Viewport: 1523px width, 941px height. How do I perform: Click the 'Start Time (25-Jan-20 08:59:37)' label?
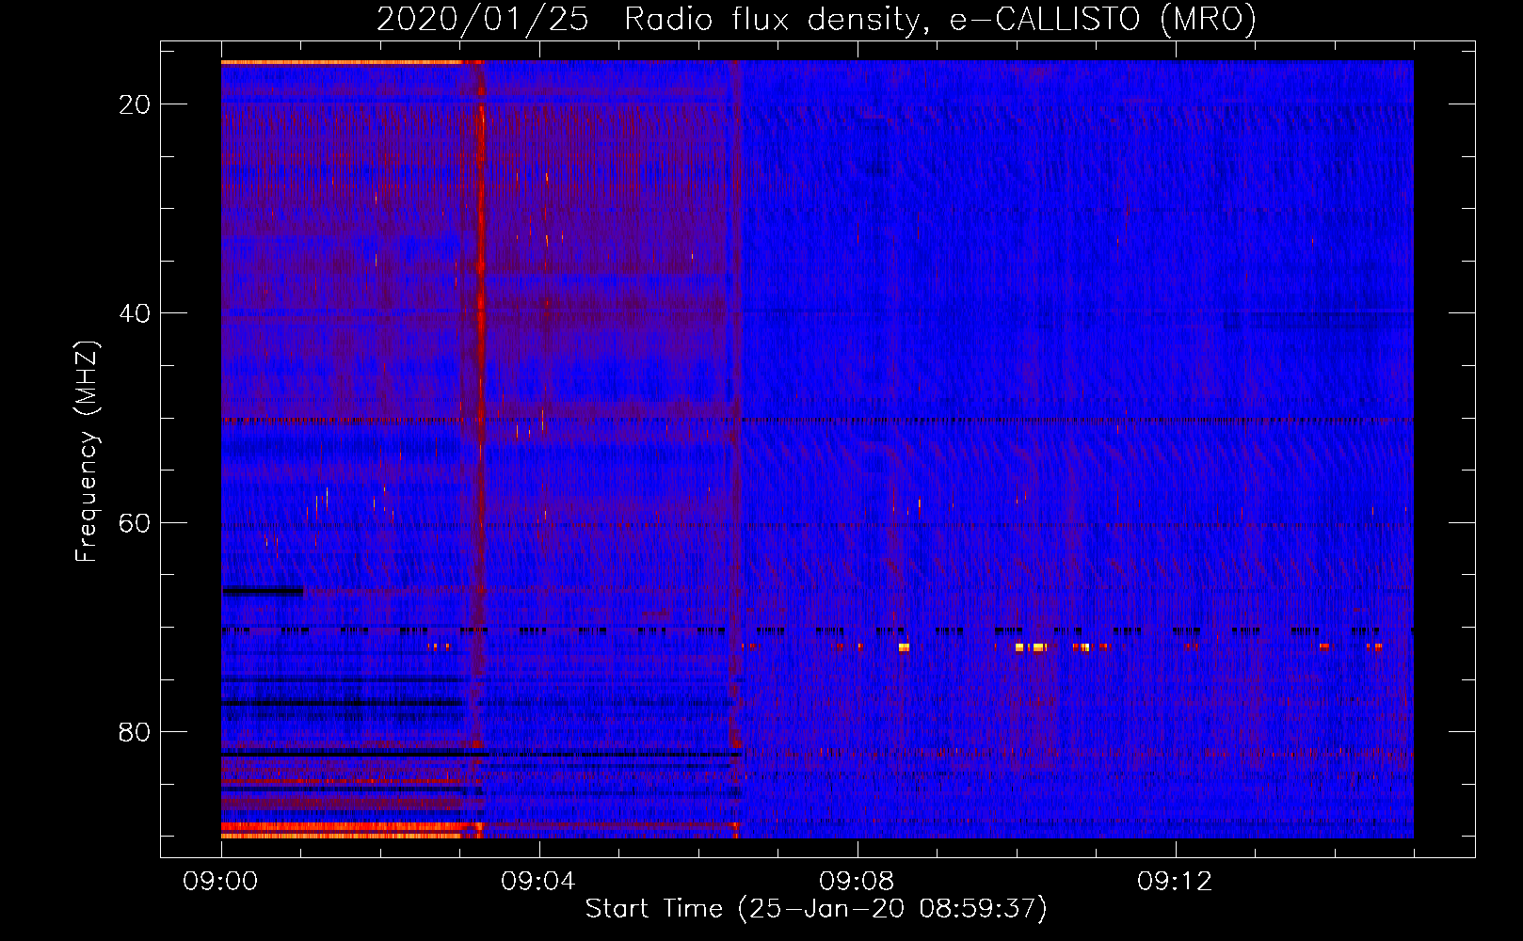(816, 909)
